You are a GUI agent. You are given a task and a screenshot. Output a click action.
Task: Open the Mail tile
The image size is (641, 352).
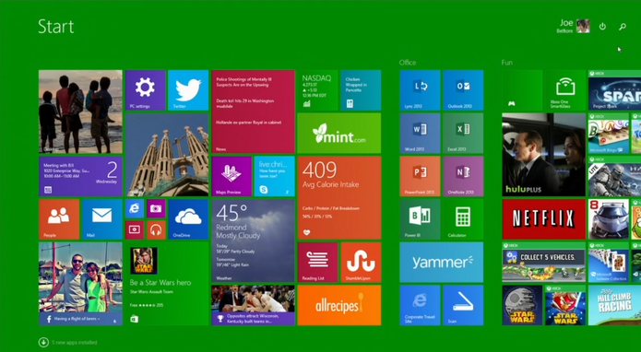[101, 219]
